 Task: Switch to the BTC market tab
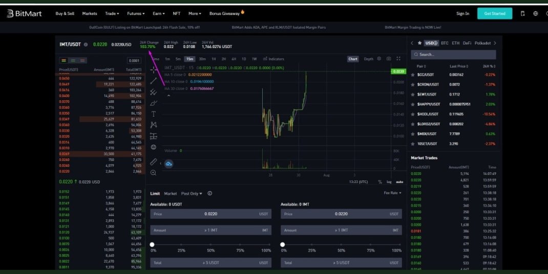click(445, 43)
